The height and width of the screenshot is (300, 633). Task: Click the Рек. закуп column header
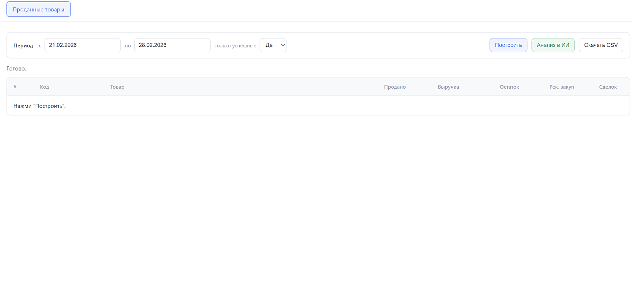561,87
